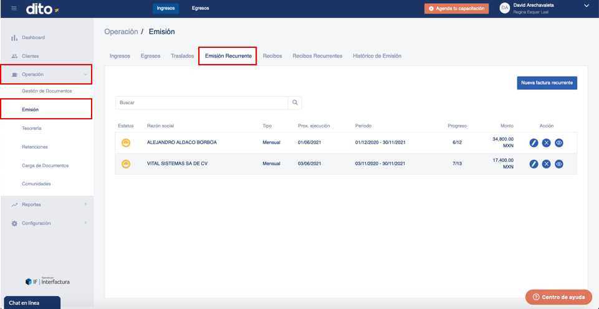599x309 pixels.
Task: Click the Configuración gear icon
Action: pos(14,223)
